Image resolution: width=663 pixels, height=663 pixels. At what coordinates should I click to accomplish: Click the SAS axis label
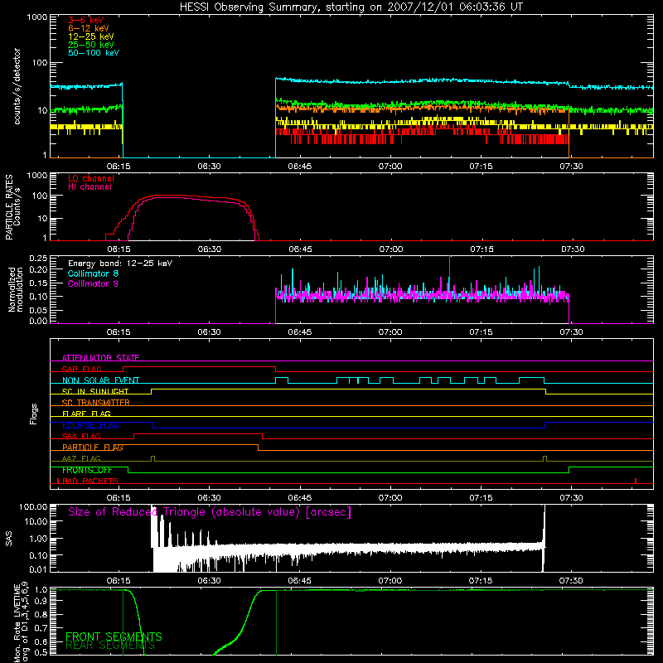(8, 538)
